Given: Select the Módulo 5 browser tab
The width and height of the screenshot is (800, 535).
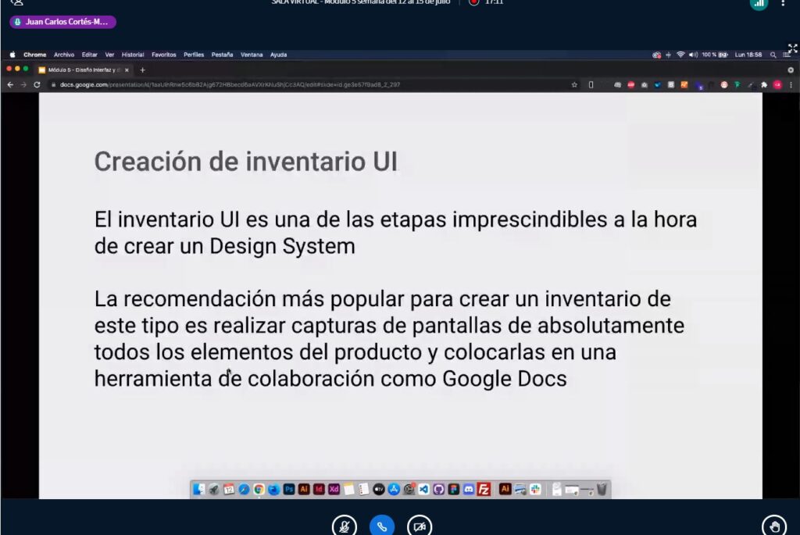Looking at the screenshot, I should point(84,70).
